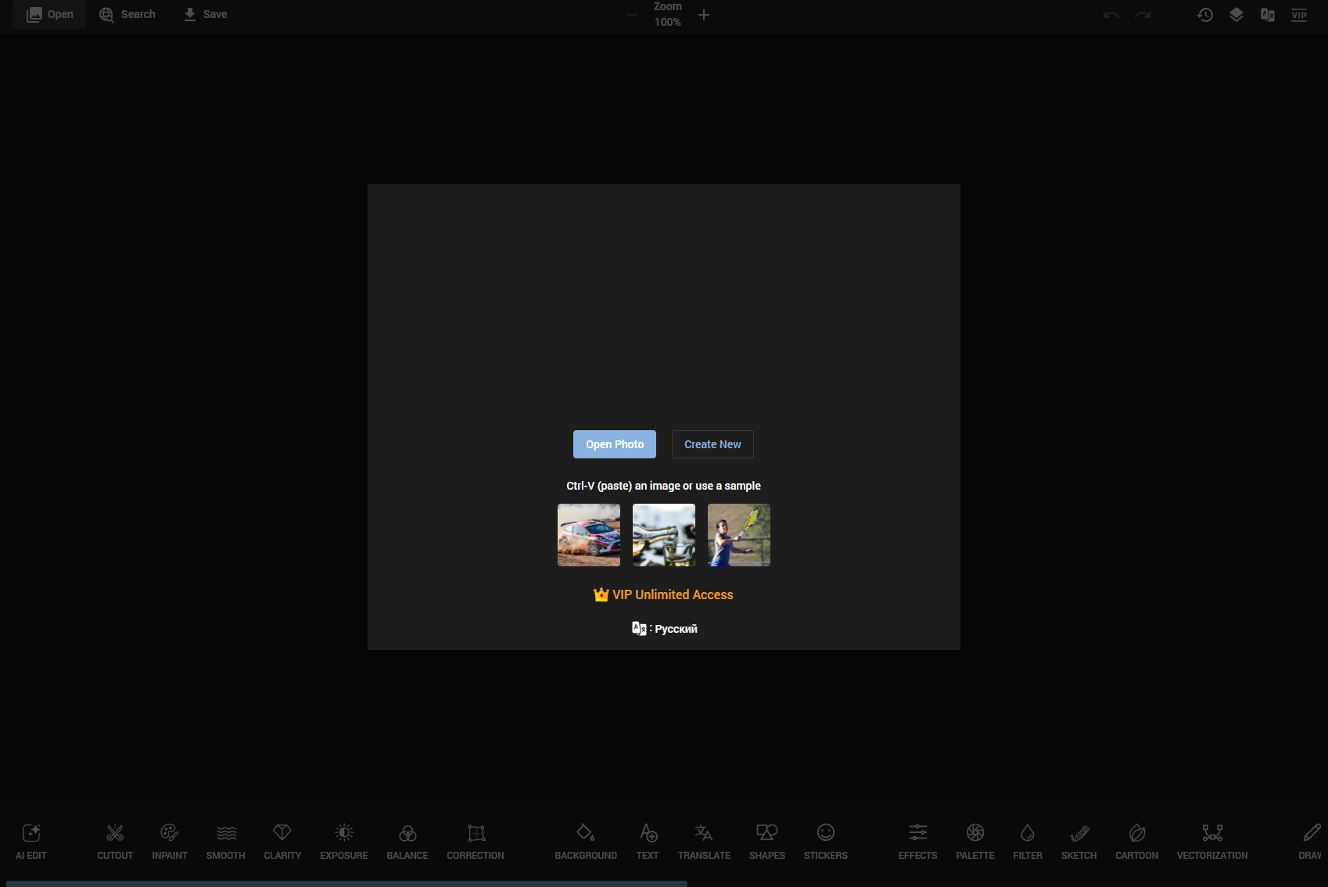The width and height of the screenshot is (1328, 887).
Task: Open the AI Edit tool
Action: tap(31, 842)
